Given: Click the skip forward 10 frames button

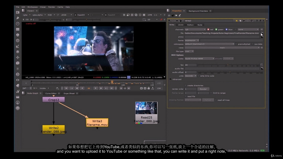Looking at the screenshot, I should coord(129,88).
